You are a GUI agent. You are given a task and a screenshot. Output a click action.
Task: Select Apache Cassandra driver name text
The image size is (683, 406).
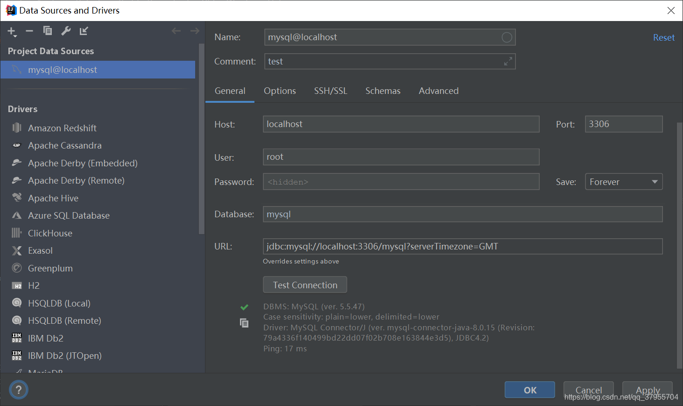click(x=65, y=145)
